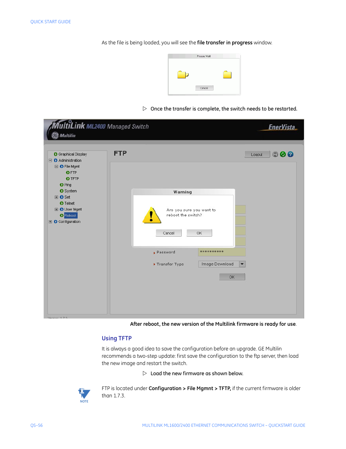Confirm reboot with OK in Warning dialog
The height and width of the screenshot is (449, 346).
[199, 233]
